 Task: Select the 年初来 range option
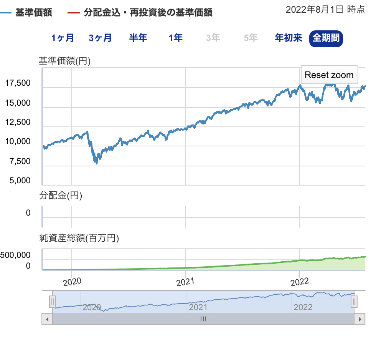click(x=289, y=38)
